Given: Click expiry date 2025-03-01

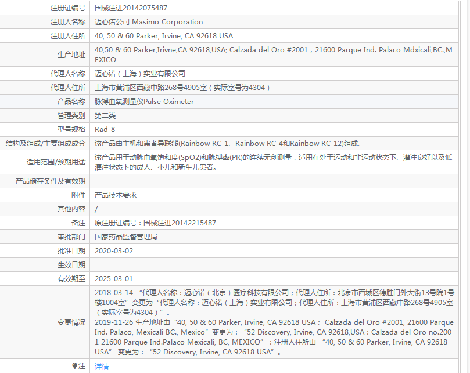Looking at the screenshot, I should [x=114, y=279].
